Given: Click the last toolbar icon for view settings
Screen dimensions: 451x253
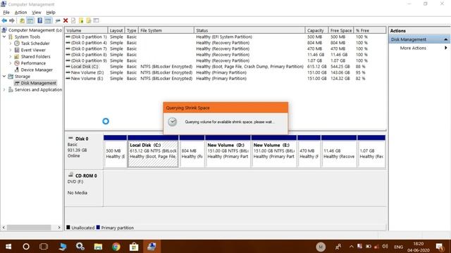Looking at the screenshot, I should point(96,20).
